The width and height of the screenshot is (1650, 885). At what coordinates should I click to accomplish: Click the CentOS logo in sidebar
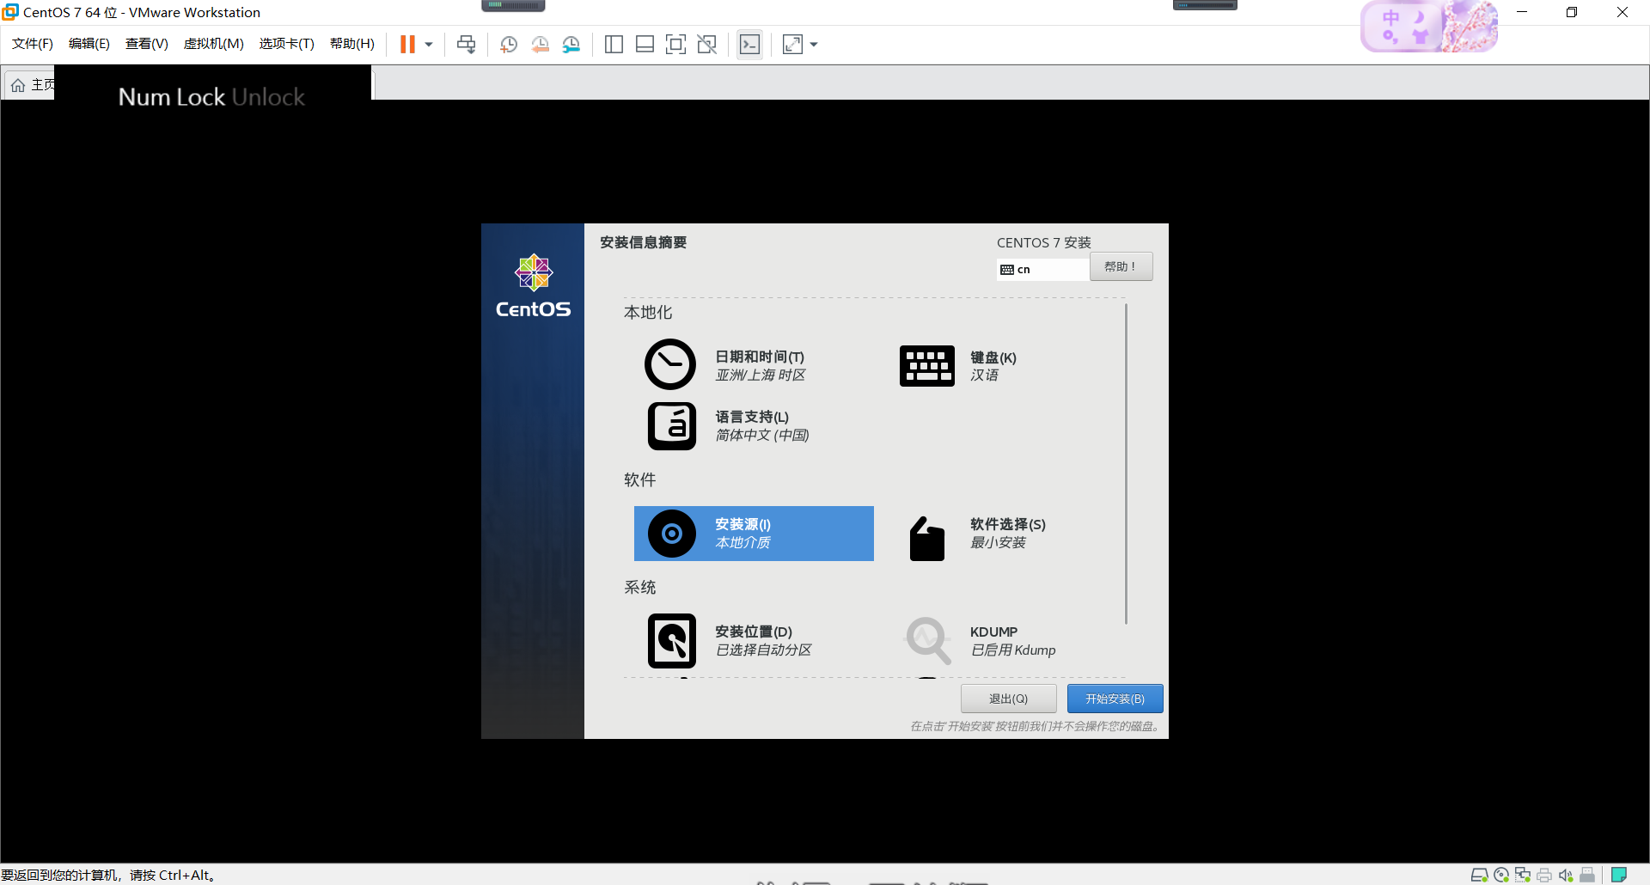pos(533,286)
